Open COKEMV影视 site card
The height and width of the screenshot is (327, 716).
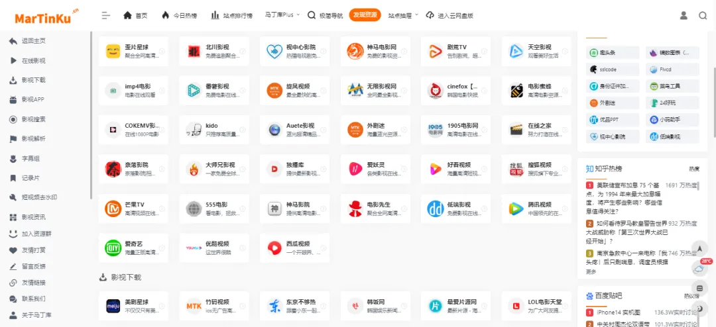133,130
